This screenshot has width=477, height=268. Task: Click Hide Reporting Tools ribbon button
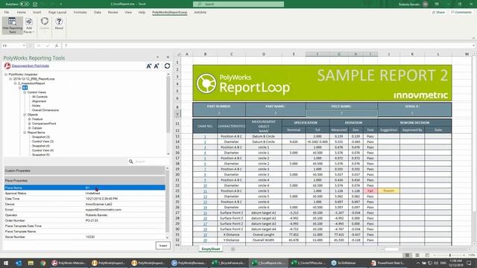coord(12,25)
